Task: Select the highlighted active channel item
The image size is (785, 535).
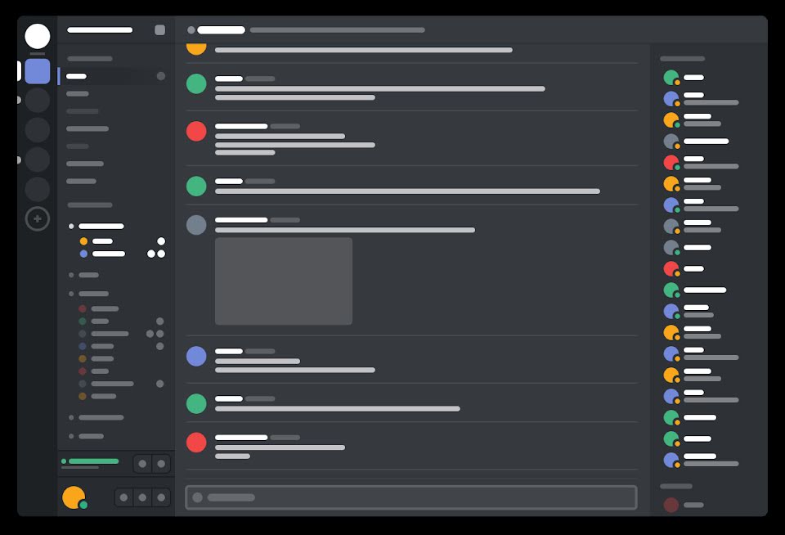Action: coord(114,76)
